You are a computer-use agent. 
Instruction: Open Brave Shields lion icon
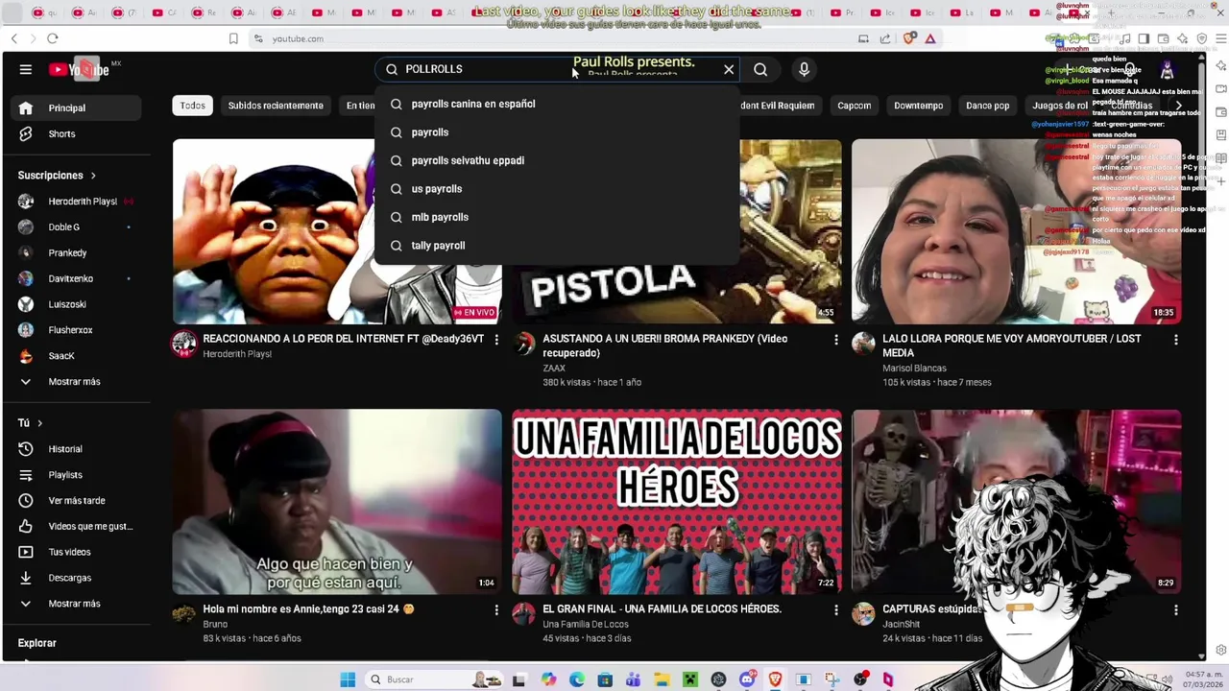[x=910, y=38]
